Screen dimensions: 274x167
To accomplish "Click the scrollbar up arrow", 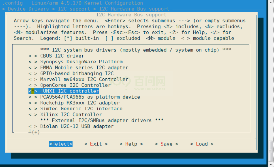I will coord(270,3).
